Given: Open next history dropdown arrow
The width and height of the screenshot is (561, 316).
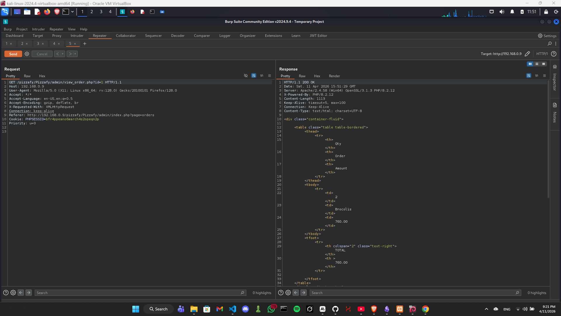Looking at the screenshot, I should pyautogui.click(x=75, y=54).
